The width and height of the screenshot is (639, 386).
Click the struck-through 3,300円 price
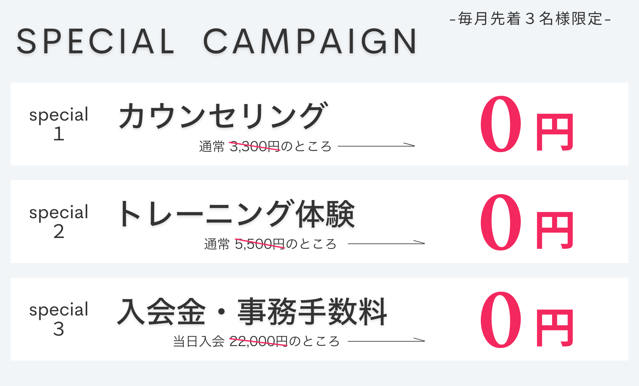point(255,146)
